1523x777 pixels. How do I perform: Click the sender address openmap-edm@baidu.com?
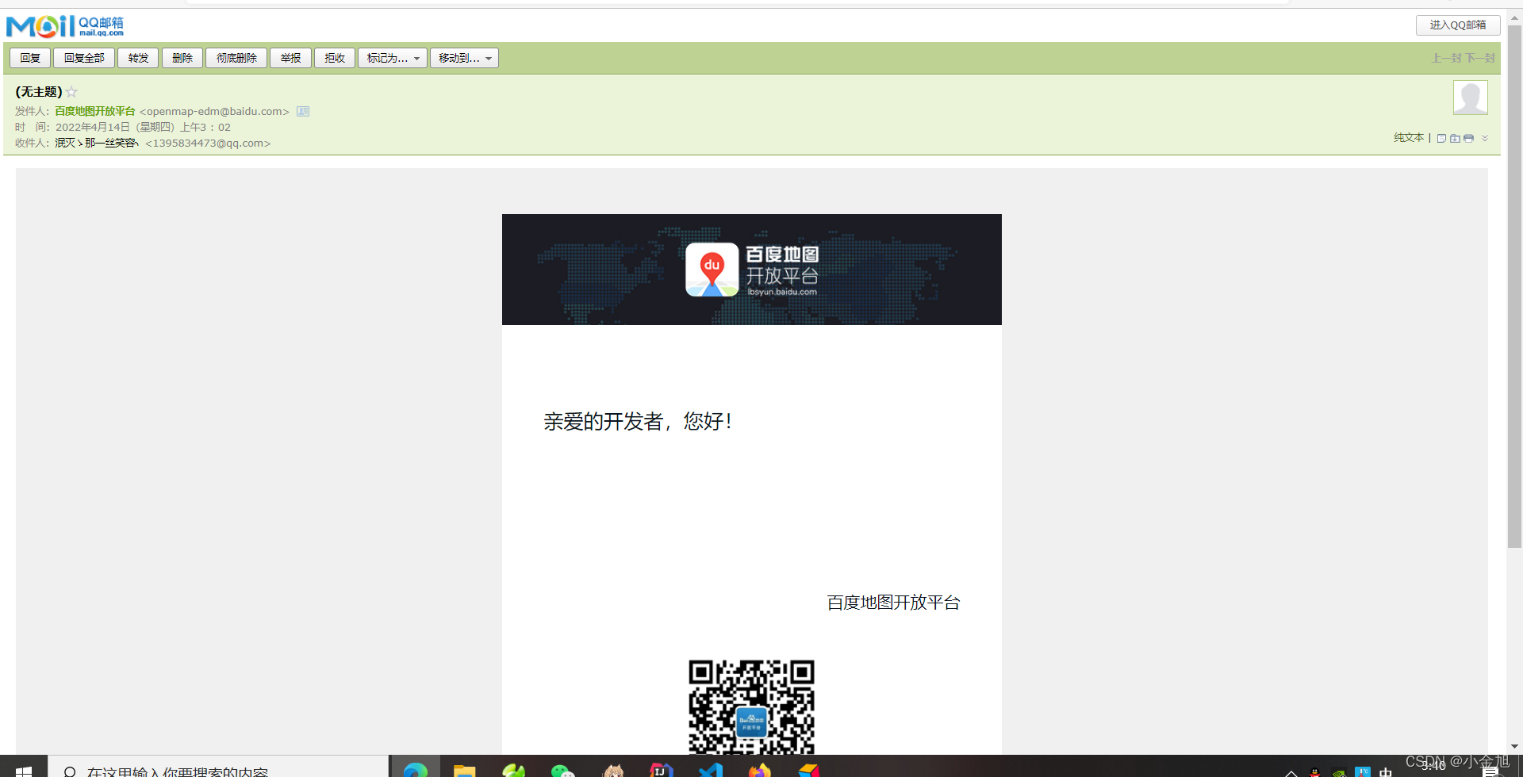click(214, 112)
